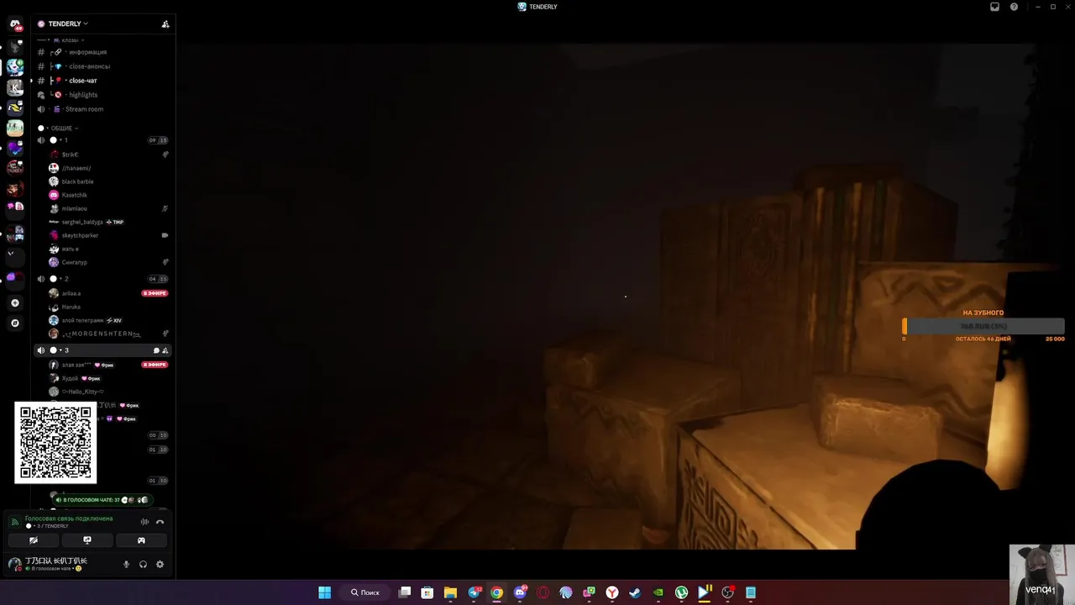Open own user profile panel avatar
This screenshot has width=1075, height=605.
(15, 564)
